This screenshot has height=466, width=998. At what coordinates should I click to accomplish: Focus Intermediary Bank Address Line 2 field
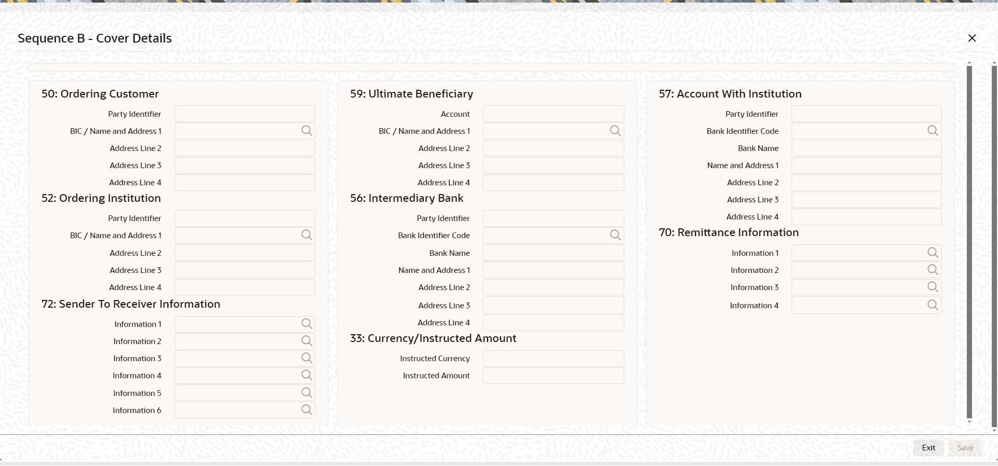click(x=554, y=287)
